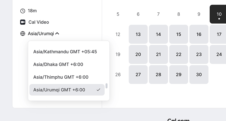Pick date 20 on the calendar

click(138, 54)
